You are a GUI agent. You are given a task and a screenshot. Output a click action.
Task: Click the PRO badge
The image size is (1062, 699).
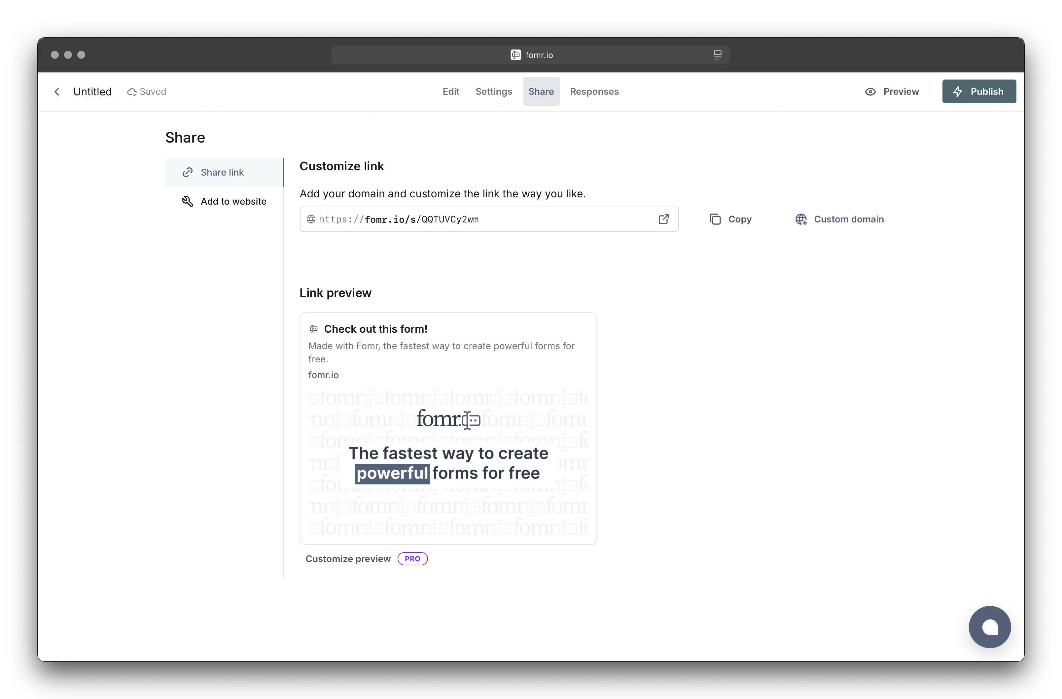pyautogui.click(x=412, y=558)
